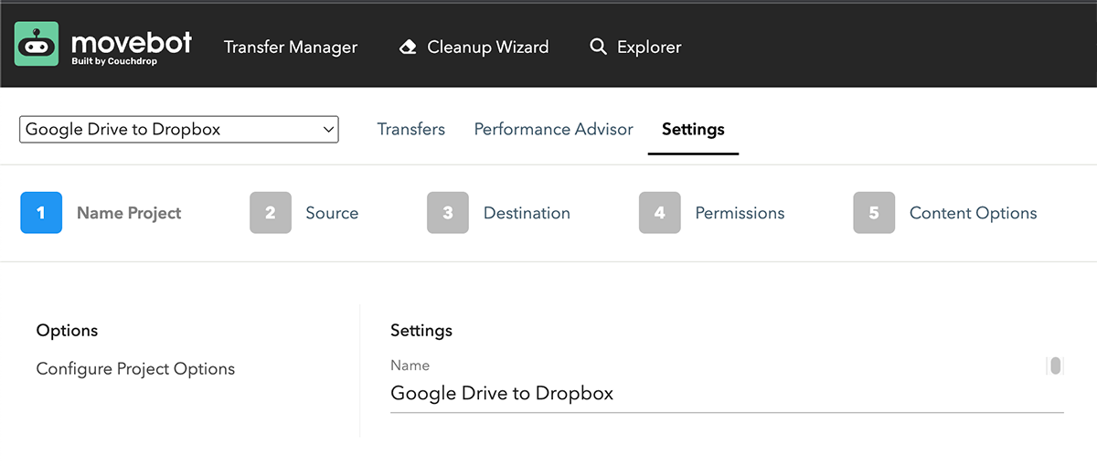Screen dimensions: 1097x466
Task: Switch to the Transfers tab
Action: [x=411, y=130]
